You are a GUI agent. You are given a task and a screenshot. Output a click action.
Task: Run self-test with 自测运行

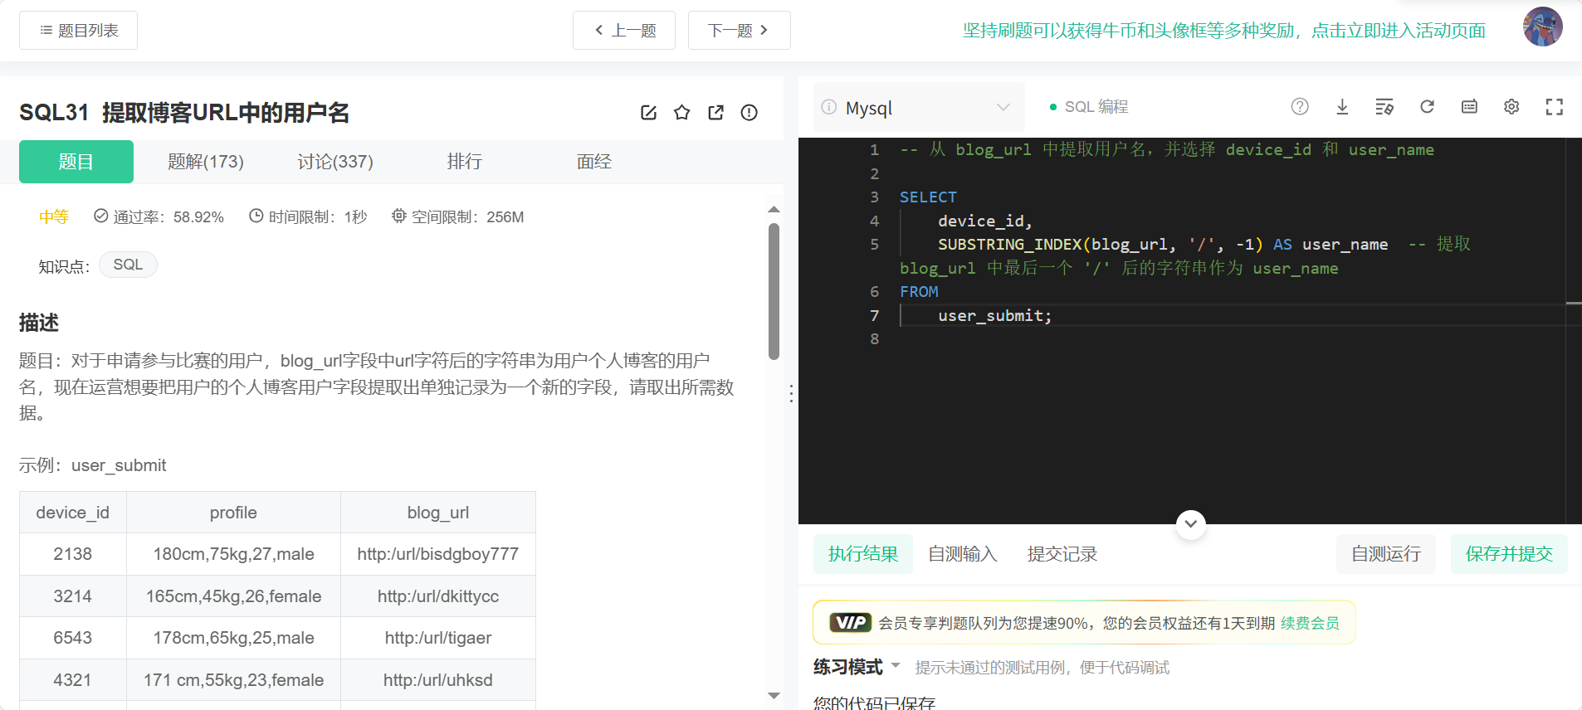1386,554
